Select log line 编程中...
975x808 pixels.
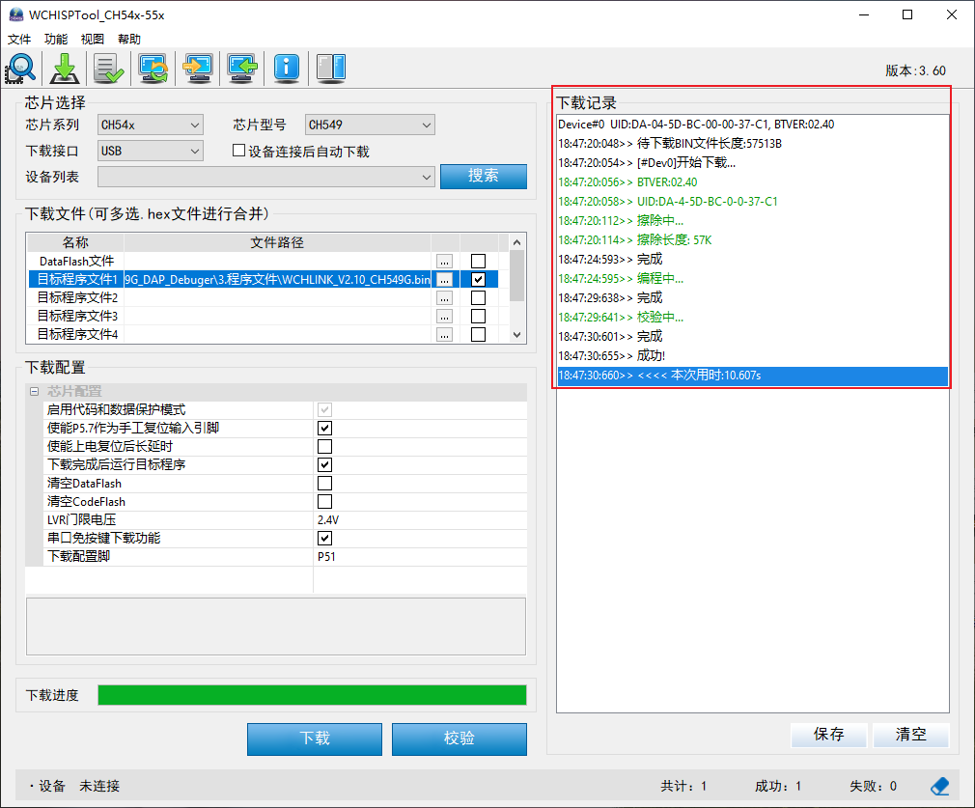pos(752,279)
